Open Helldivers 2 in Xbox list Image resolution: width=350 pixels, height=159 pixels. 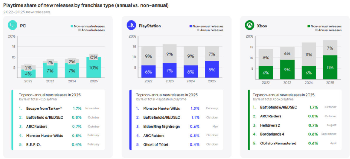272,125
